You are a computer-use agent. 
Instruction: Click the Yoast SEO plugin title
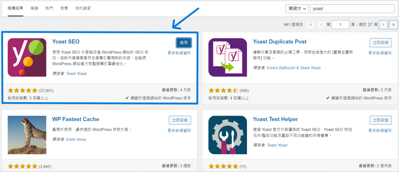tap(66, 42)
